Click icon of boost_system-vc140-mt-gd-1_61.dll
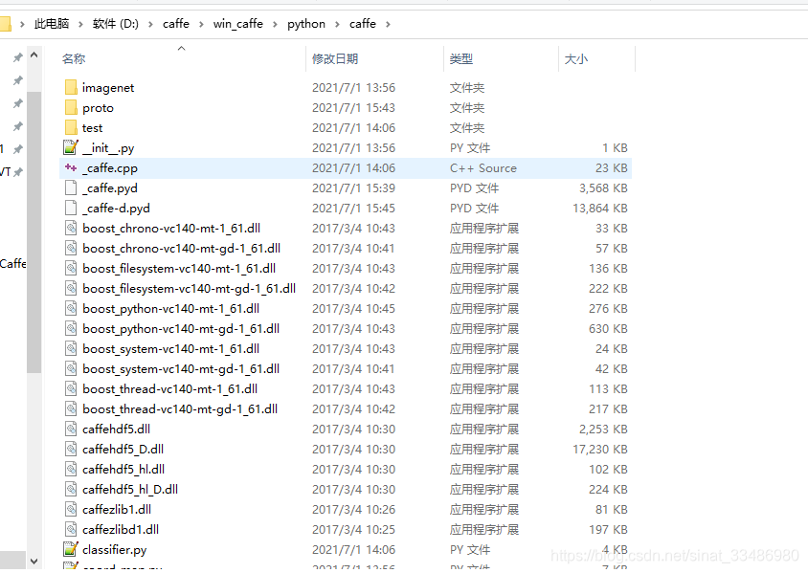 coord(71,368)
